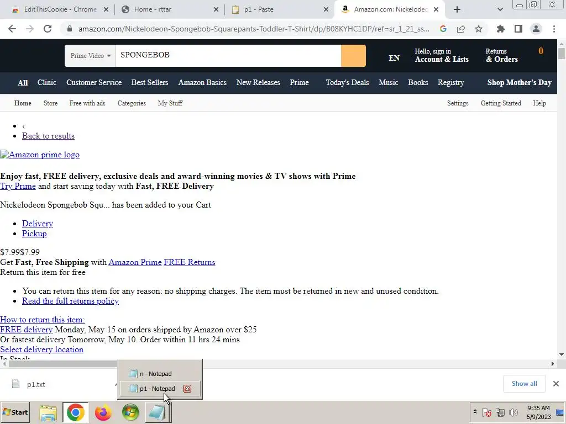
Task: Click the Chrome taskbar icon
Action: click(75, 412)
